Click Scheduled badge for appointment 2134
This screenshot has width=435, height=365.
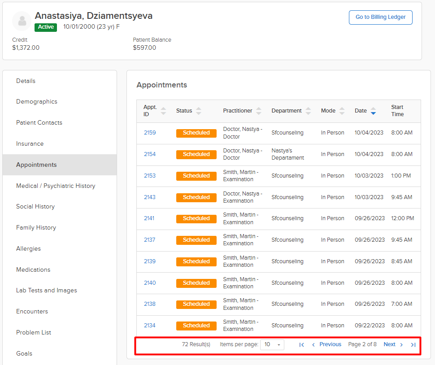coord(196,326)
